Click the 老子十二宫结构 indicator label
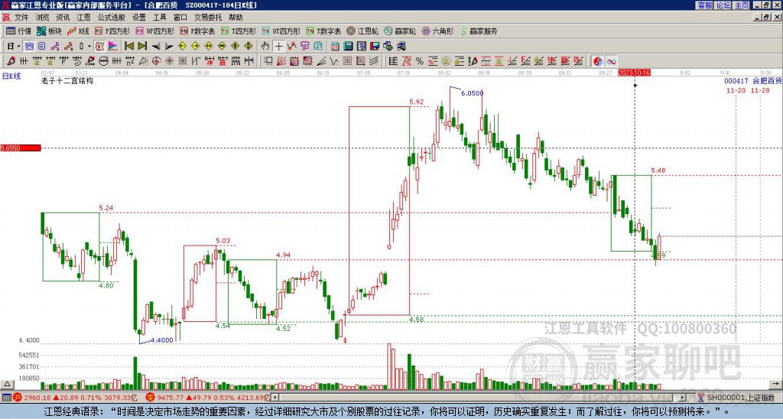 67,80
